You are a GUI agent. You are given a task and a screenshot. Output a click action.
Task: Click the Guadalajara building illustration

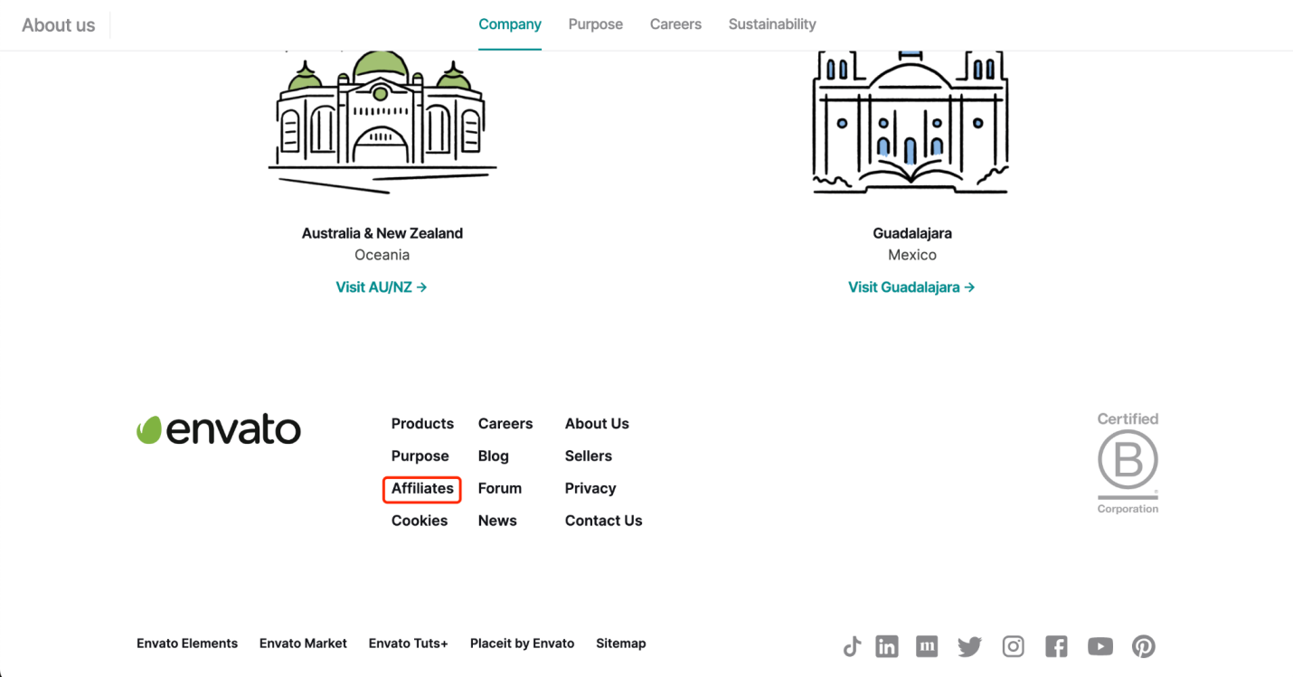[911, 122]
